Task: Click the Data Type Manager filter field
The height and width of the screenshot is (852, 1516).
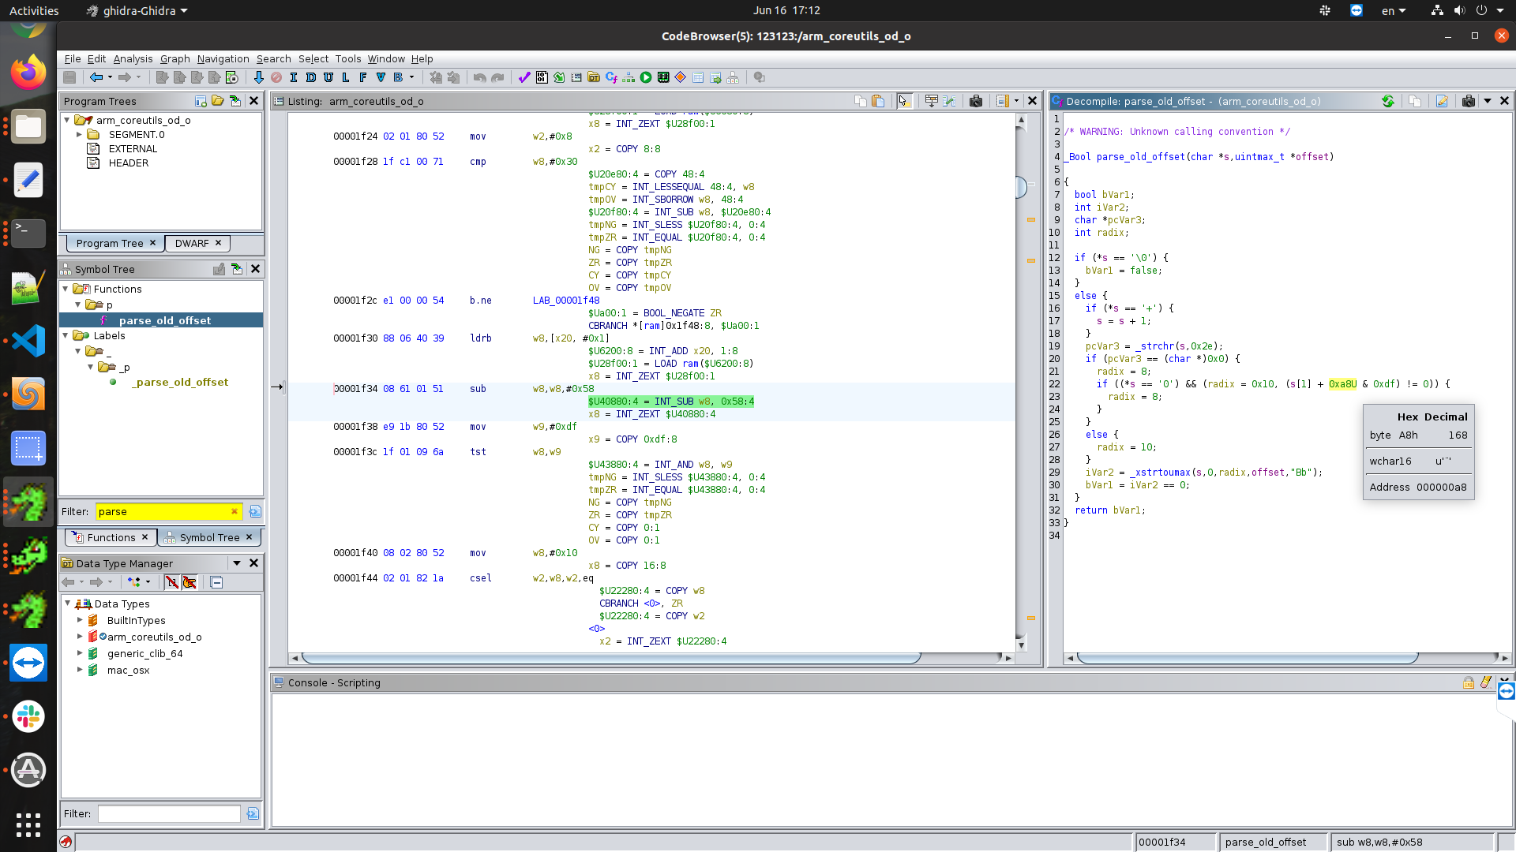Action: (168, 813)
